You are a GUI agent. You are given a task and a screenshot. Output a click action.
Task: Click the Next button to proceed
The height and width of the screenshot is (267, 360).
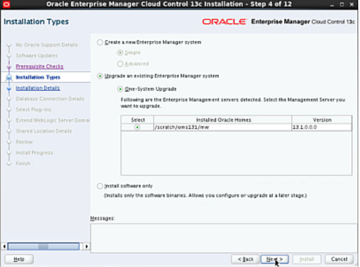pos(275,259)
